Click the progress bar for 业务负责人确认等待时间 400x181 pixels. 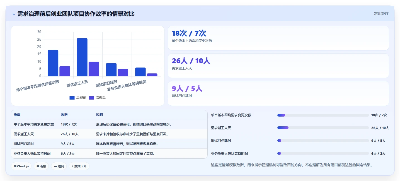pos(323,153)
